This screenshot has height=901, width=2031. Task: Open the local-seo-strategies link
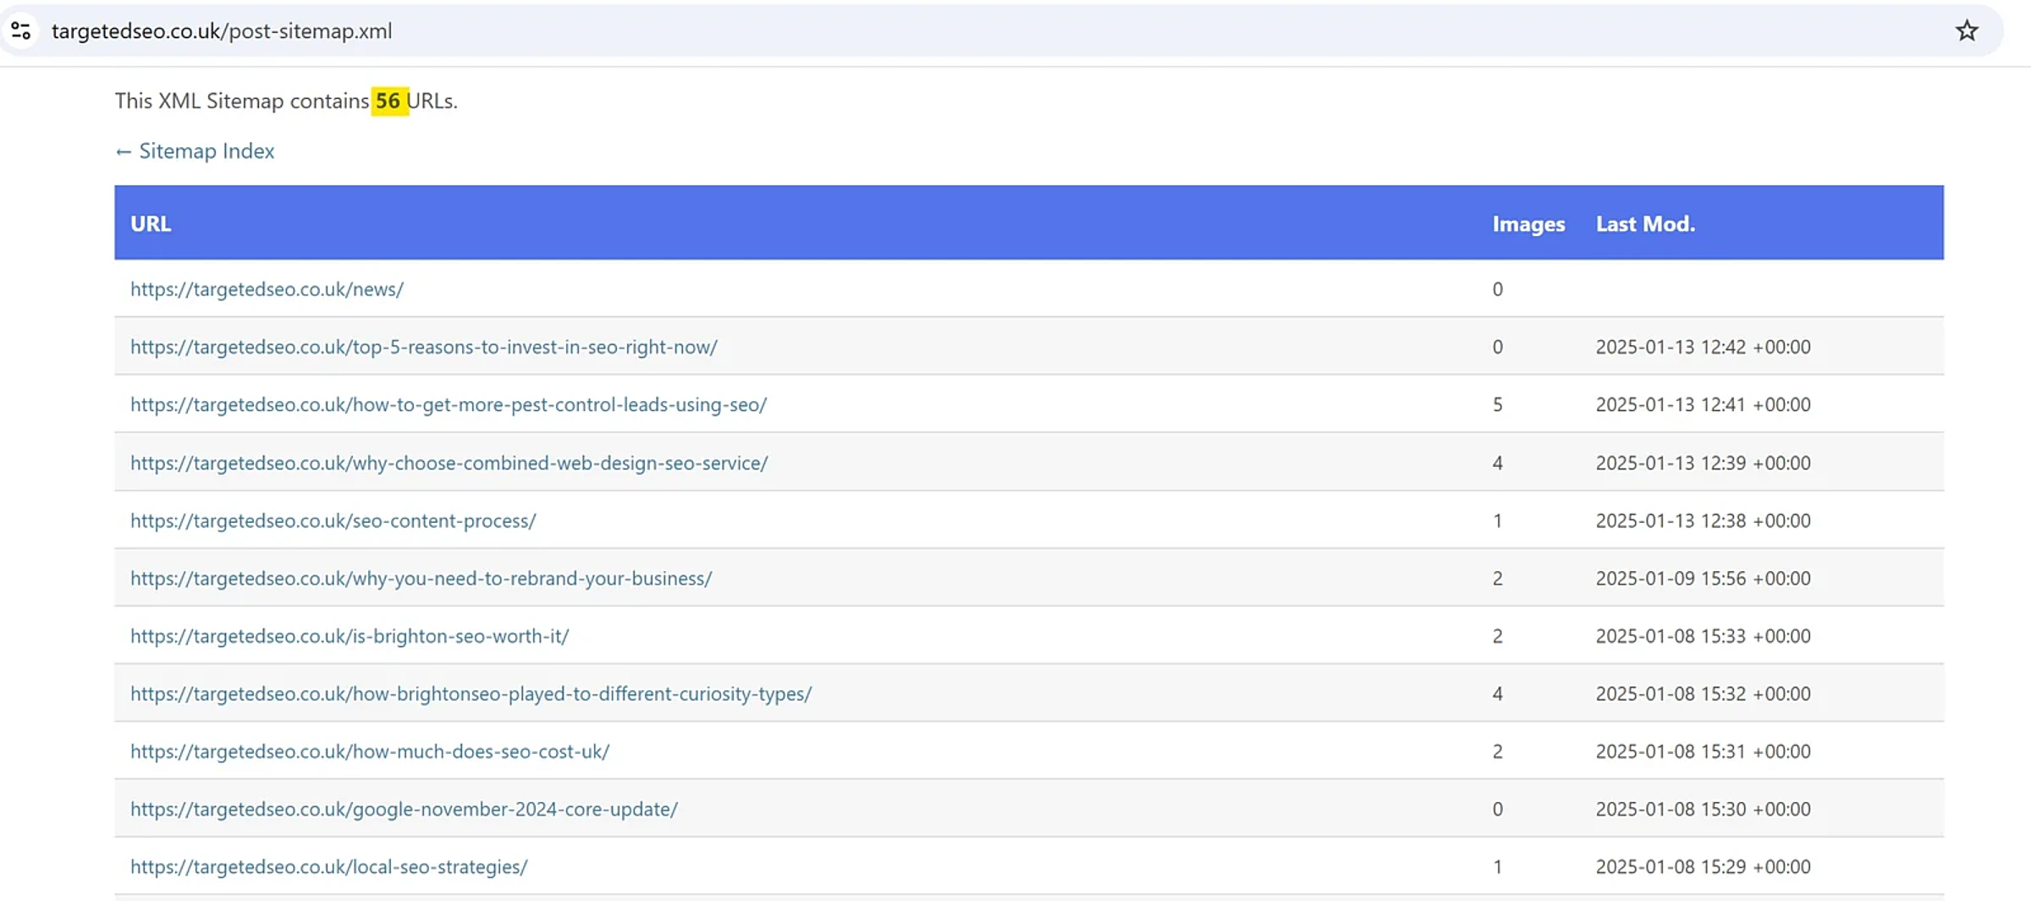click(x=328, y=866)
